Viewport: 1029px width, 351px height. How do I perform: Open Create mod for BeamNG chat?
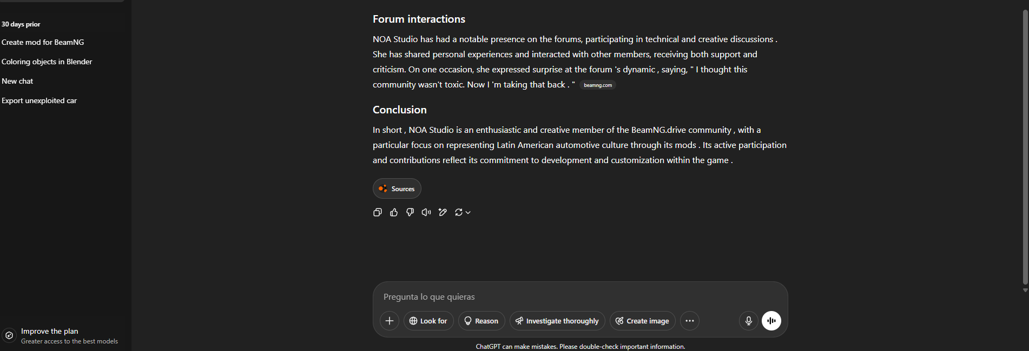click(x=43, y=42)
